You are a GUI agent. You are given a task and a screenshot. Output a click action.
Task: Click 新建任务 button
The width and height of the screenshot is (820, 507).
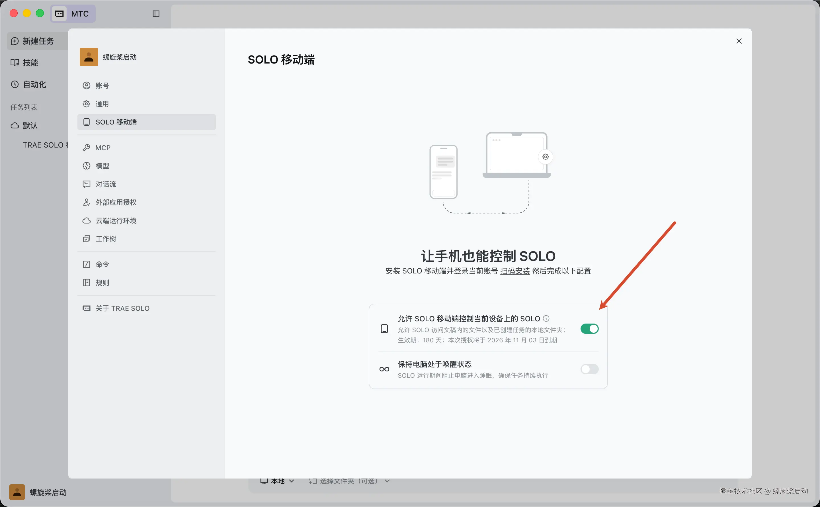[38, 41]
